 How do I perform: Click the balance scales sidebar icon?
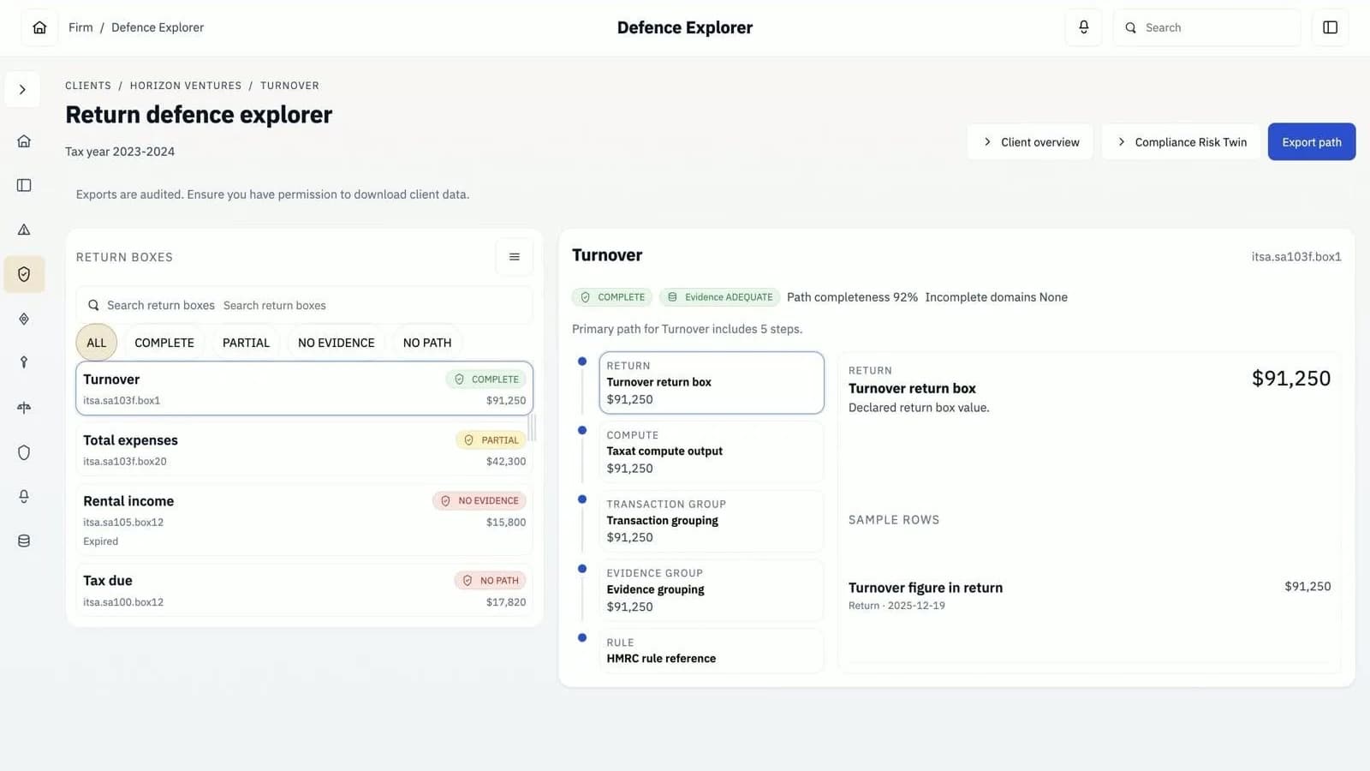pyautogui.click(x=24, y=408)
